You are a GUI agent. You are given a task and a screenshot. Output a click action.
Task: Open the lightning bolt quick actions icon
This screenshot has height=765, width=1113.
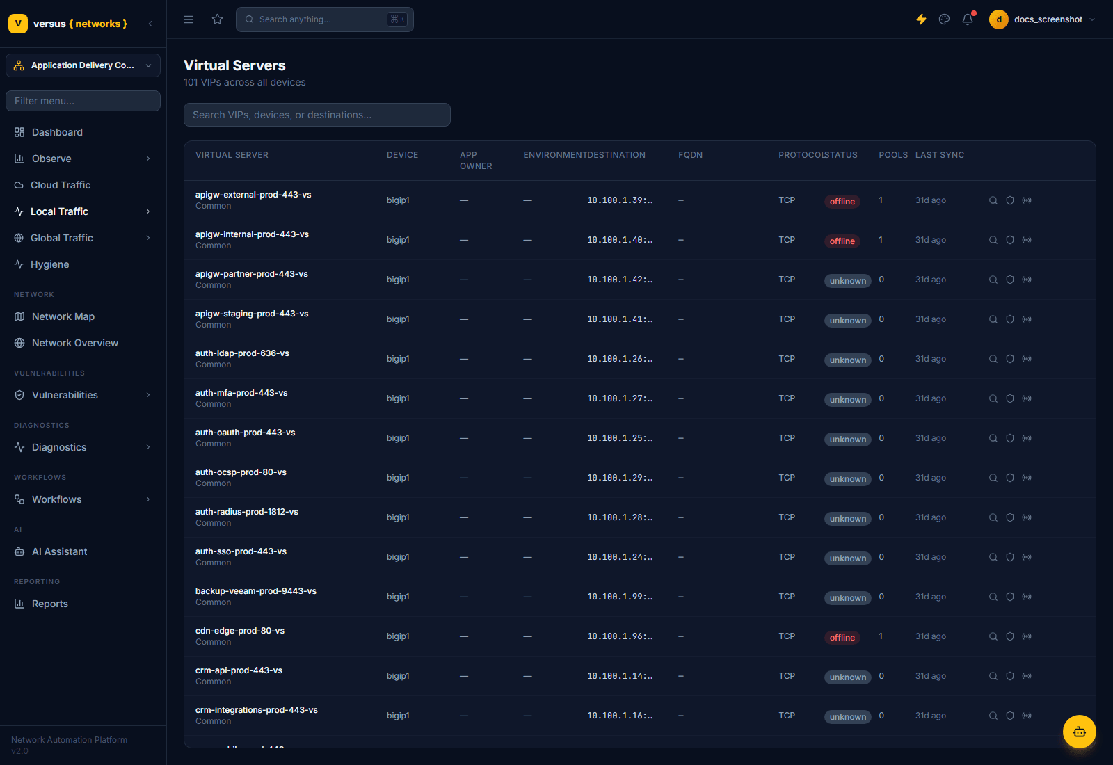coord(921,19)
